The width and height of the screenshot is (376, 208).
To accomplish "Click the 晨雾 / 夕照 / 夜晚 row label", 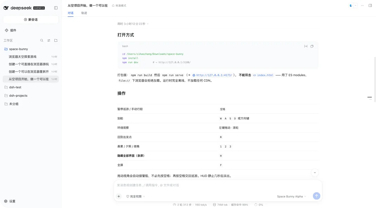I will pyautogui.click(x=128, y=146).
